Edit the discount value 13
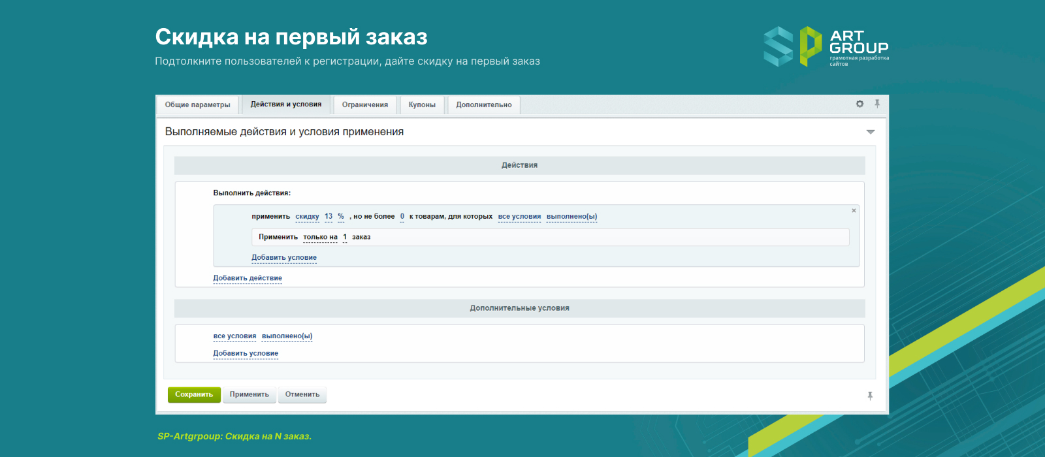 coord(329,217)
